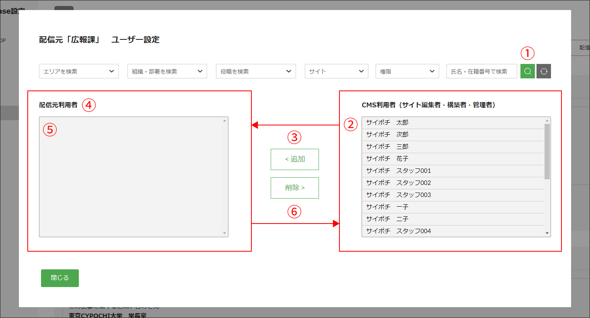
Task: Click 配信元利用者 list scroll-down arrow
Action: coord(224,233)
